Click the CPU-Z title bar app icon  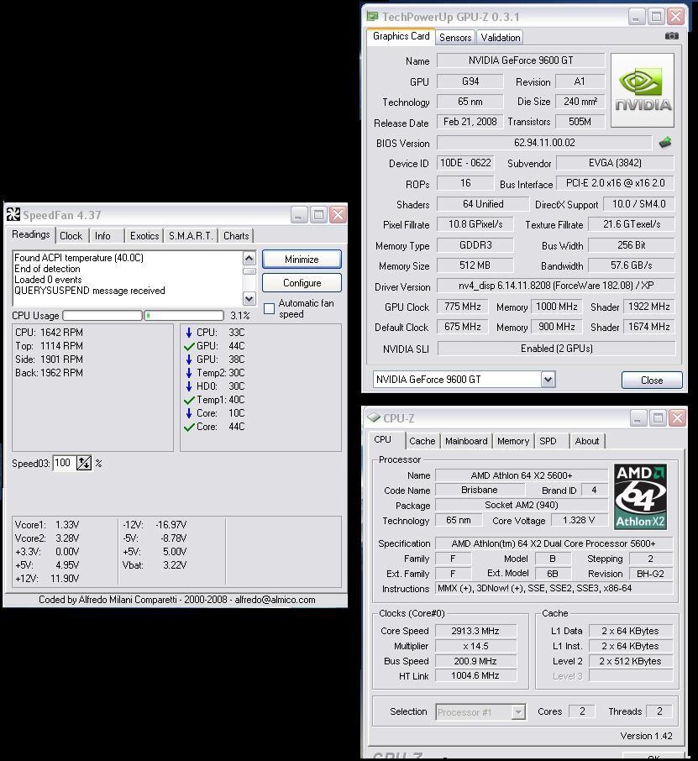tap(373, 417)
